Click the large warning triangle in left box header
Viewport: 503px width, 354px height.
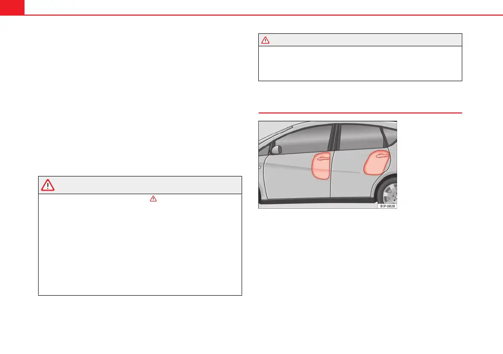coord(48,185)
